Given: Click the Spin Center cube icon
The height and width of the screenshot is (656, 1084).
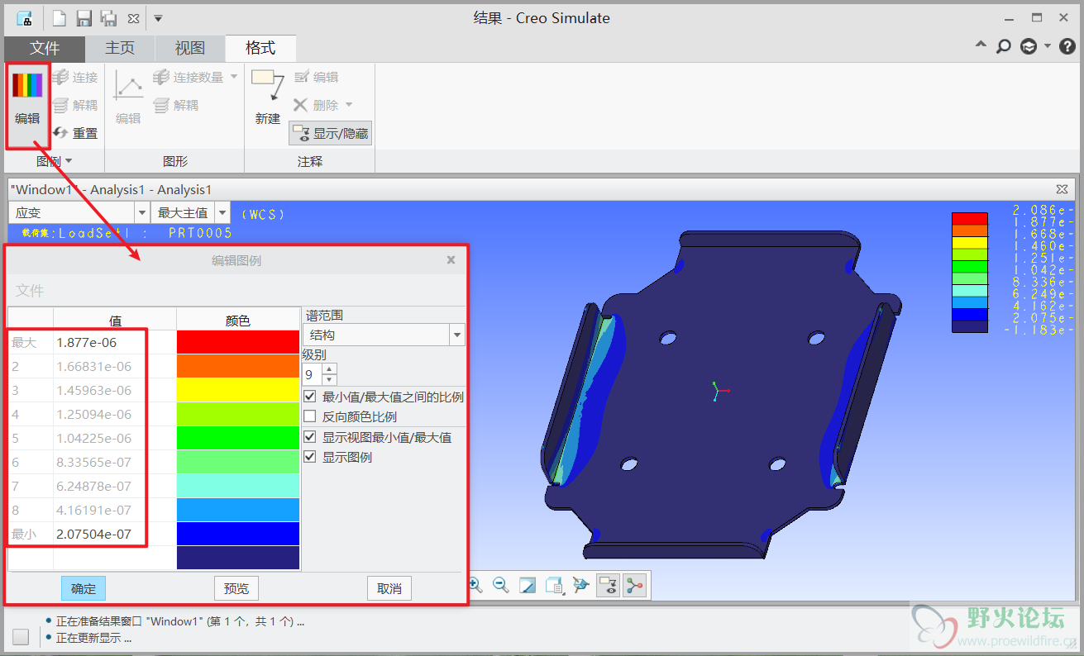Looking at the screenshot, I should point(580,585).
